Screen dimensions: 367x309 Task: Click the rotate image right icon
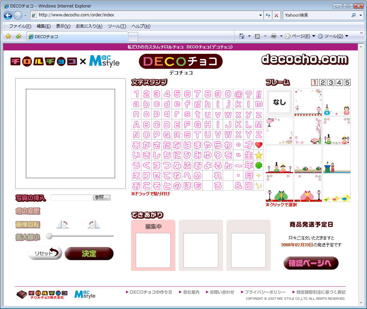coord(94,224)
